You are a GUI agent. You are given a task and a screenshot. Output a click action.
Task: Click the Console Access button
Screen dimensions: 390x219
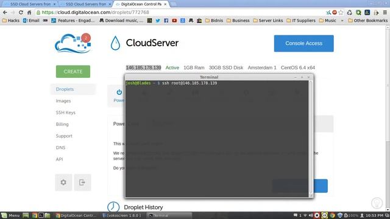pyautogui.click(x=303, y=43)
